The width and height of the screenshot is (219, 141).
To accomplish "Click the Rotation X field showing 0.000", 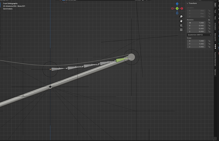I will click(x=196, y=26).
